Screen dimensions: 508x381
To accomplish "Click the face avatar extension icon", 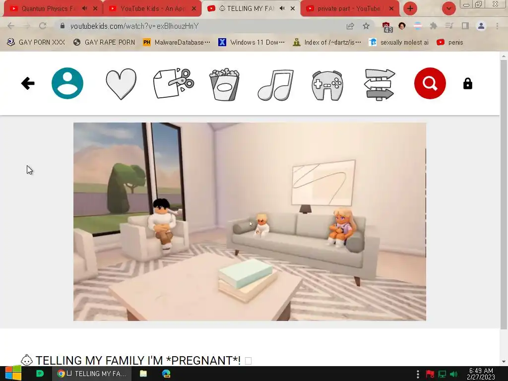I will [x=402, y=26].
